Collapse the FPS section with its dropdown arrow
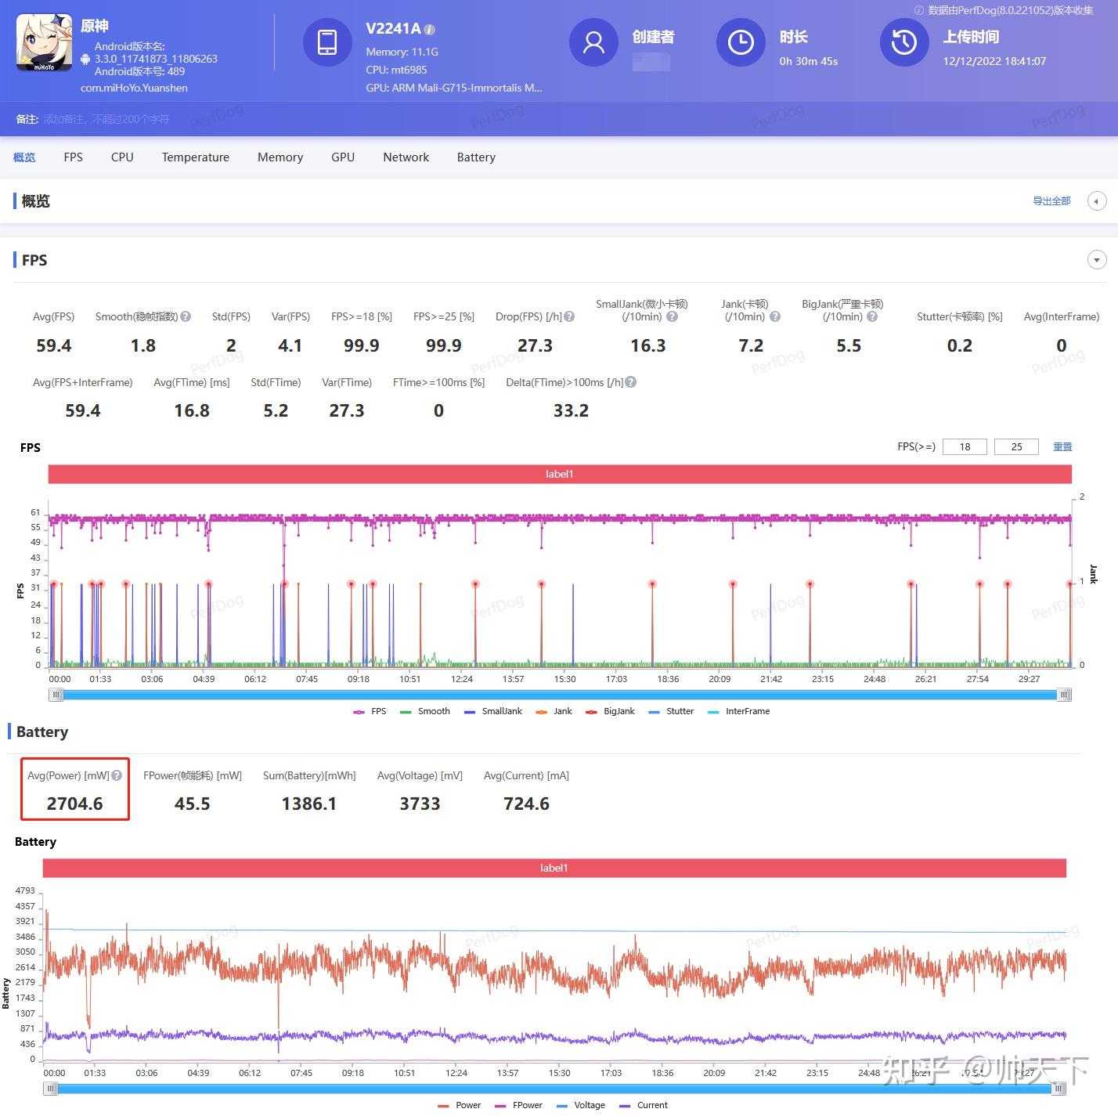This screenshot has height=1116, width=1118. click(1097, 260)
